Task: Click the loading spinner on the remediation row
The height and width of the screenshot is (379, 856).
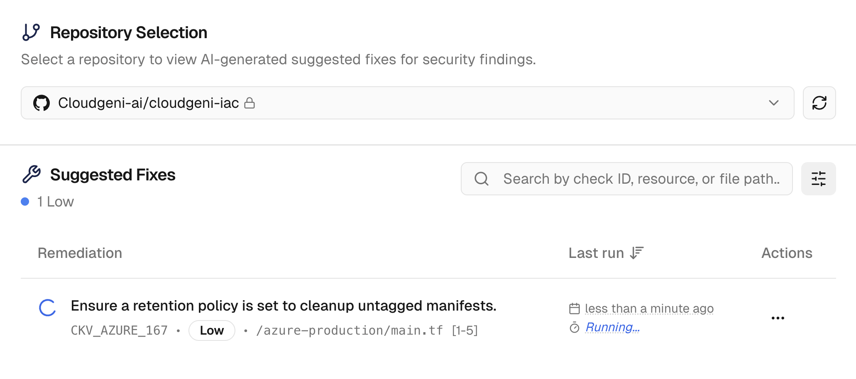Action: click(47, 308)
